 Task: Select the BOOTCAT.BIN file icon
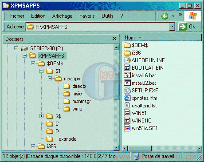127,67
